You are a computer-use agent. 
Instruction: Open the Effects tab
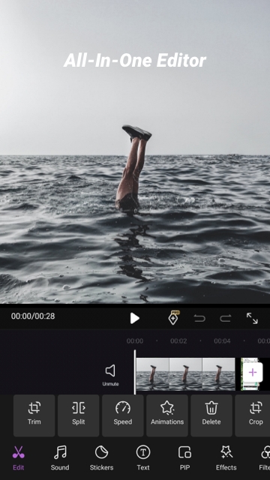(x=226, y=458)
